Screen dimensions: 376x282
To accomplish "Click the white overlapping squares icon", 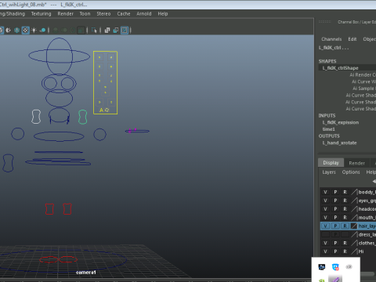I will click(x=107, y=31).
